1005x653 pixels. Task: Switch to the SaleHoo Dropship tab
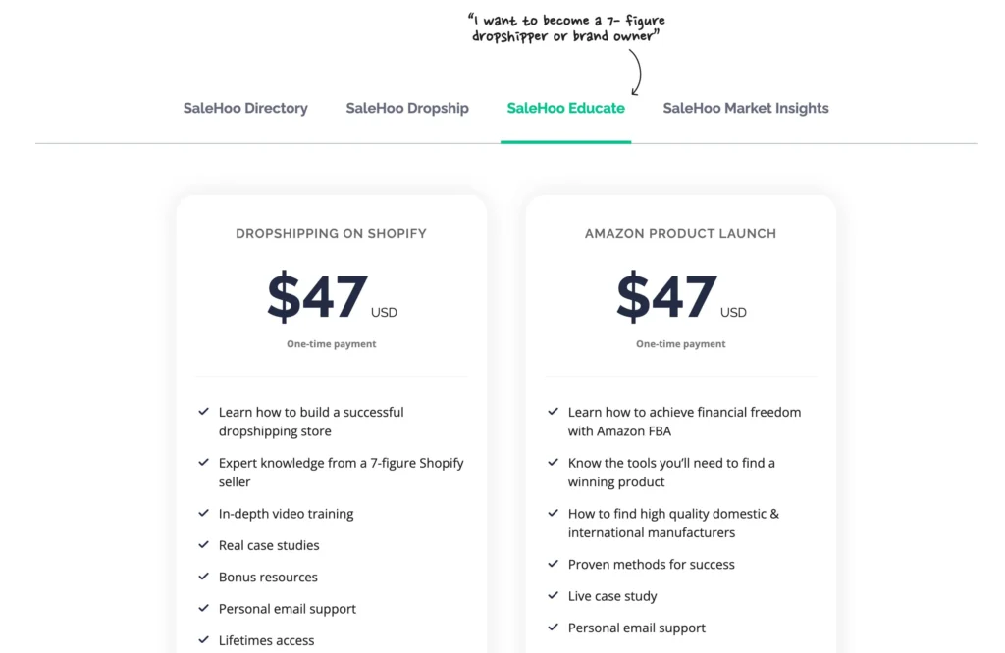coord(407,109)
